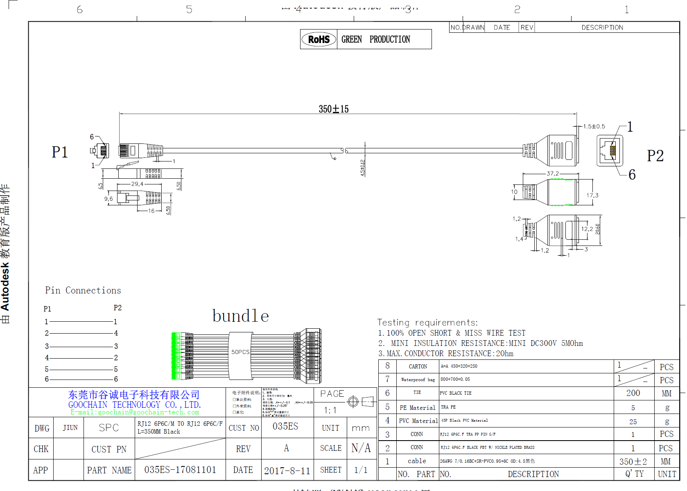Screen dimensions: 687x491
Task: Check the 其它 checkbox
Action: [234, 412]
